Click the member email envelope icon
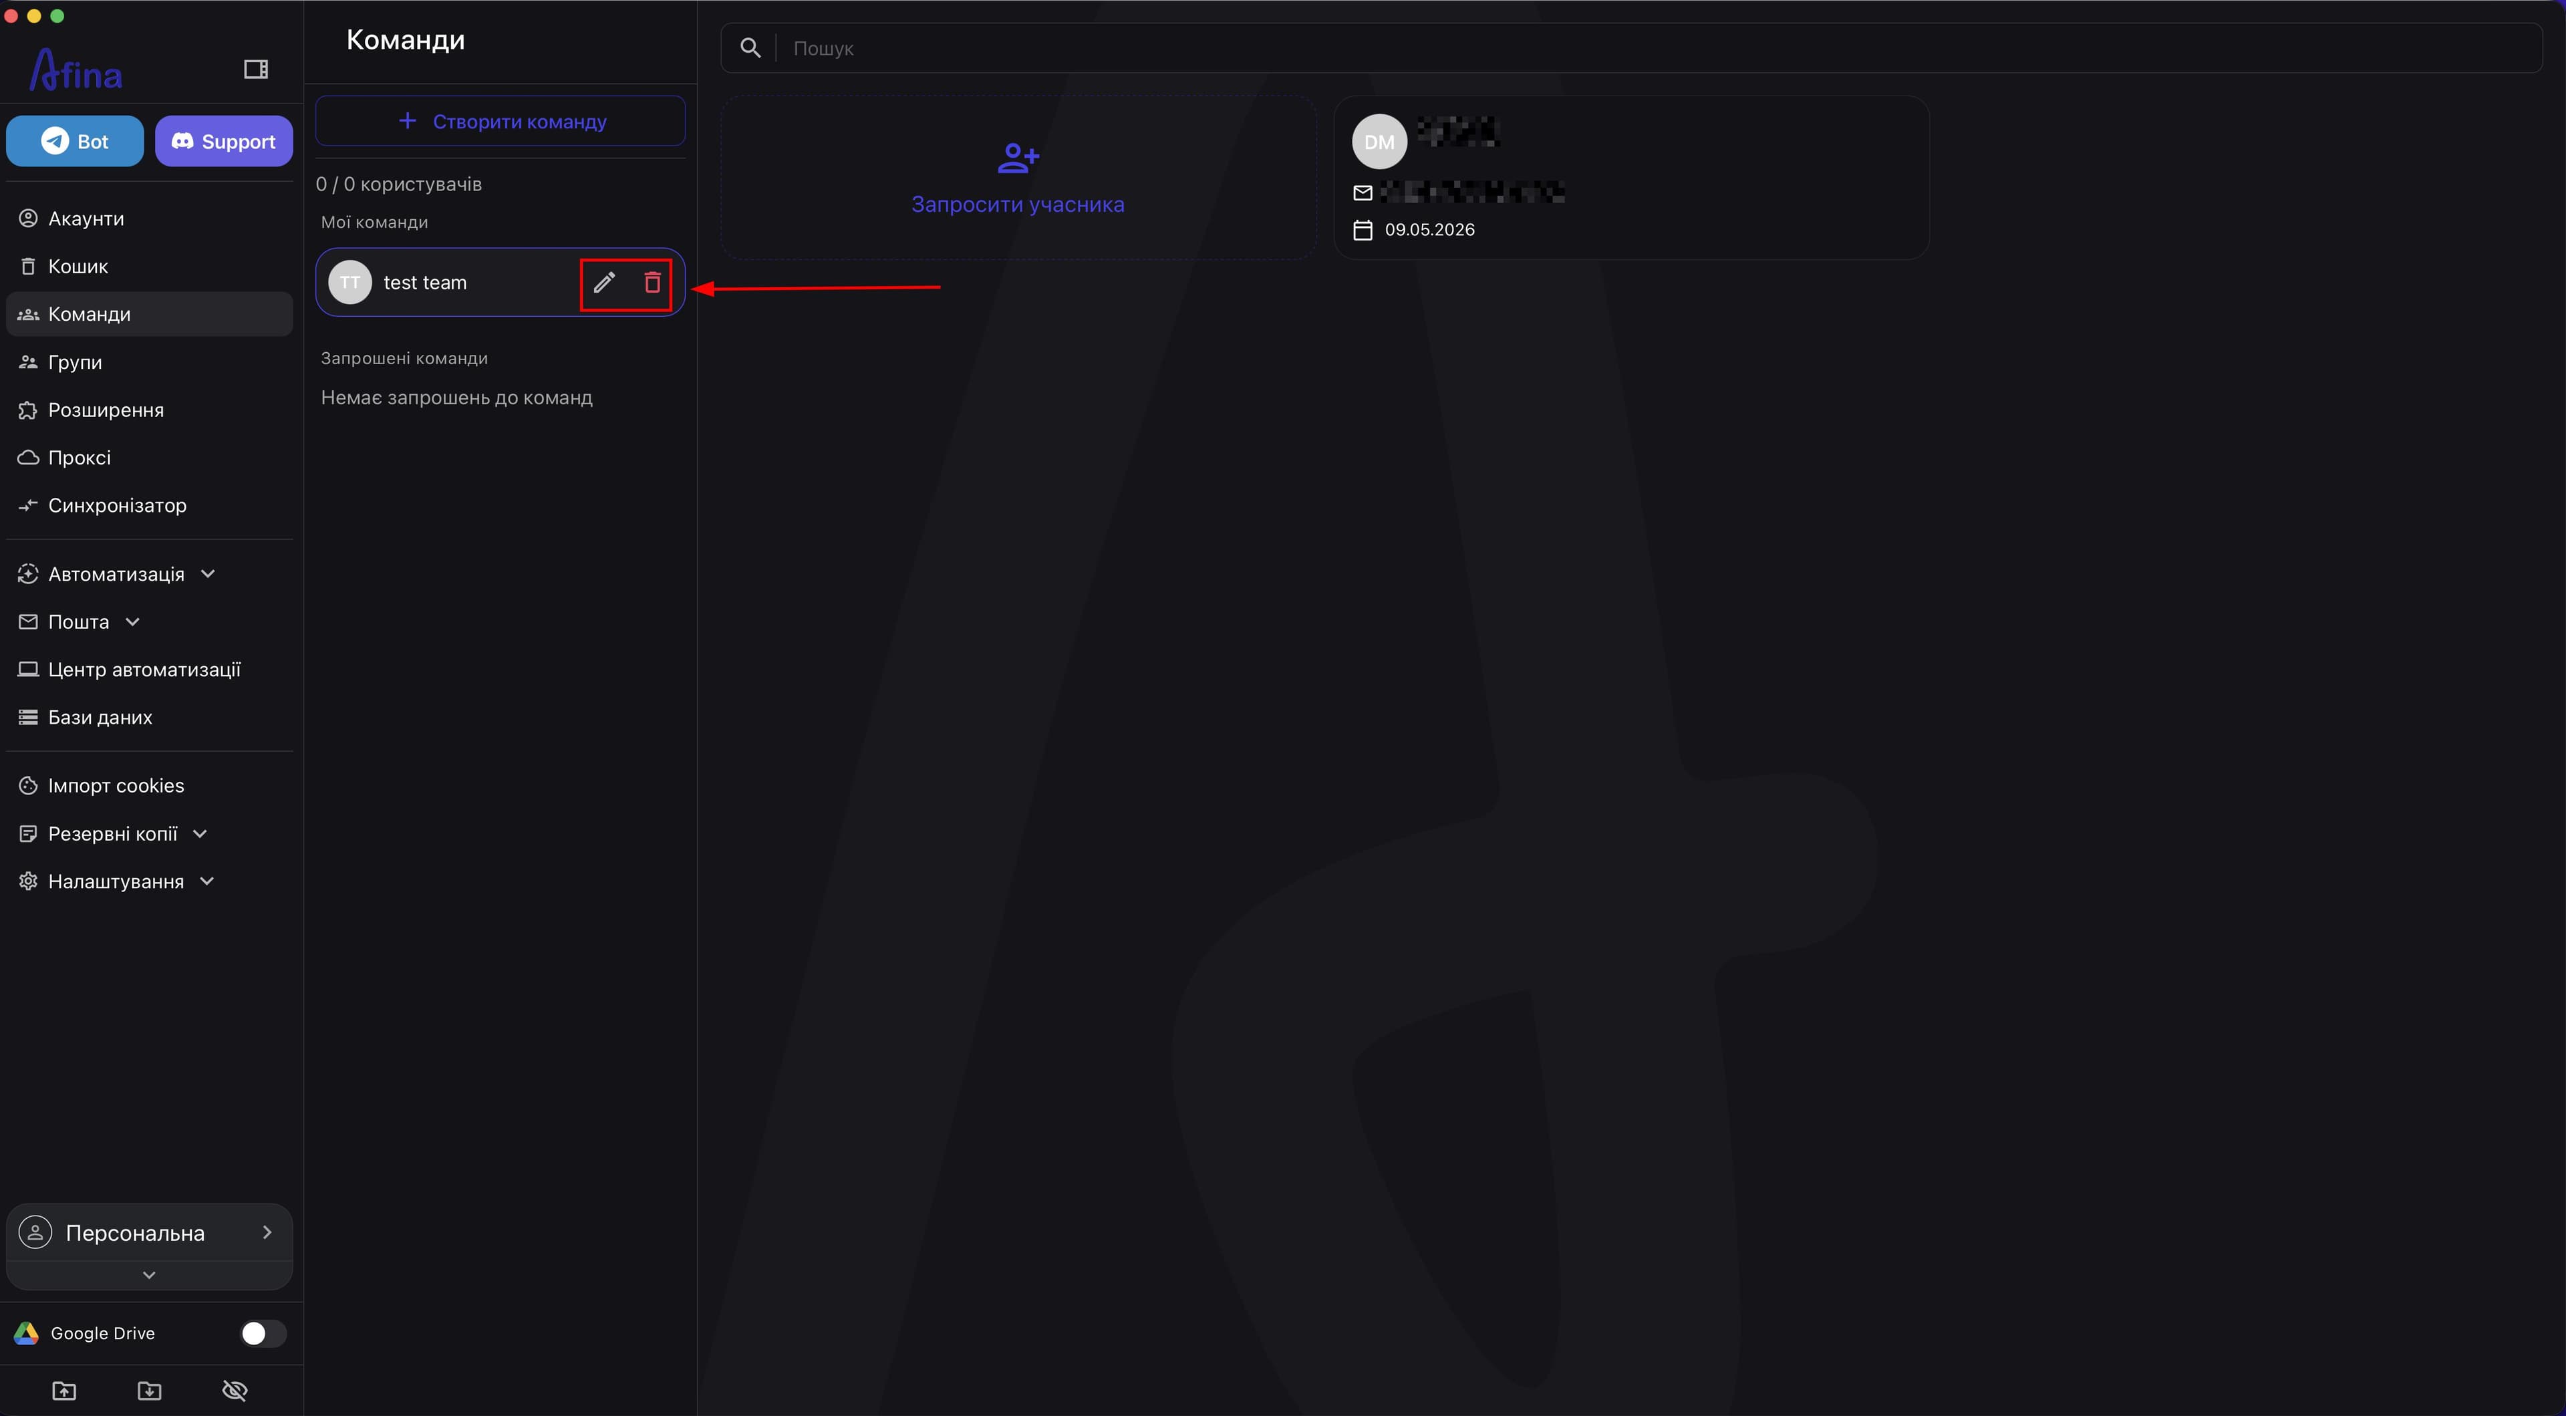The height and width of the screenshot is (1416, 2566). (1363, 192)
